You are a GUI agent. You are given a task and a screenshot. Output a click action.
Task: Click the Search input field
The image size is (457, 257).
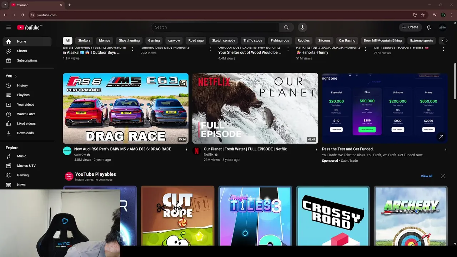215,27
